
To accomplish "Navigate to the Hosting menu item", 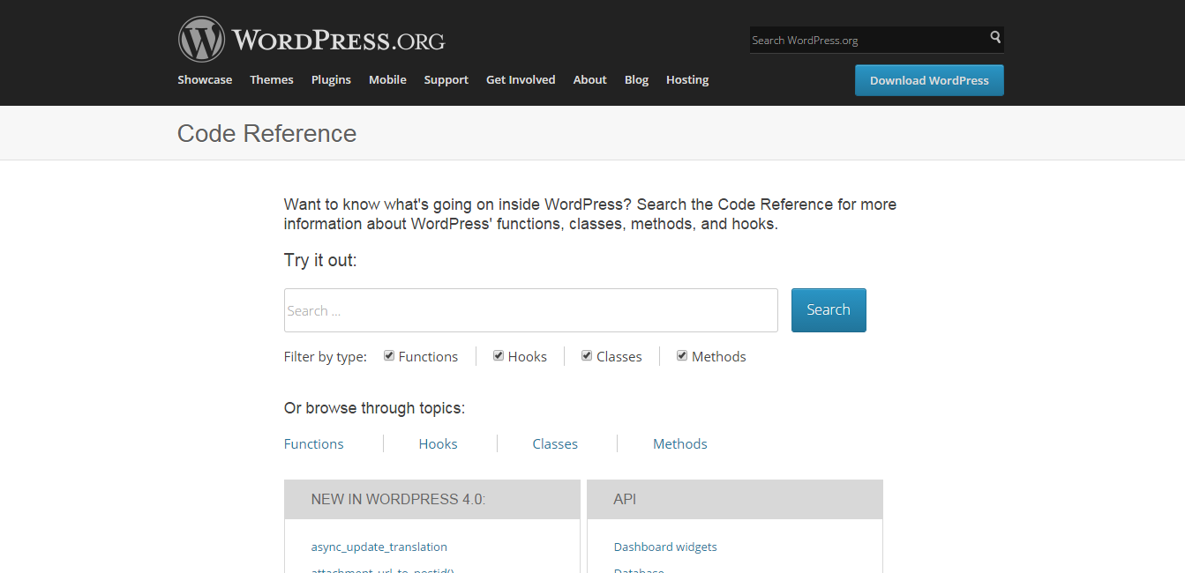I will pos(686,79).
